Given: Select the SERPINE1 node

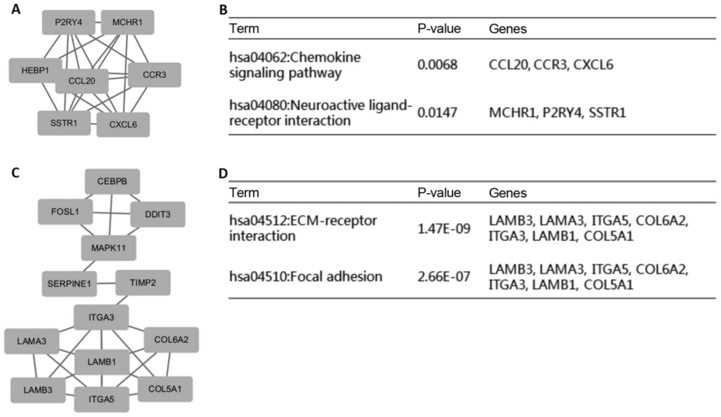Looking at the screenshot, I should (69, 284).
